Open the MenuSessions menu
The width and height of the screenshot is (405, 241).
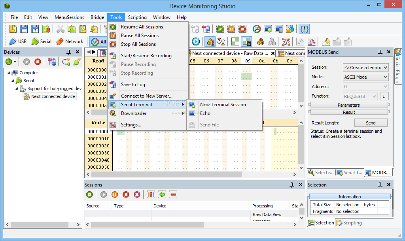[69, 17]
